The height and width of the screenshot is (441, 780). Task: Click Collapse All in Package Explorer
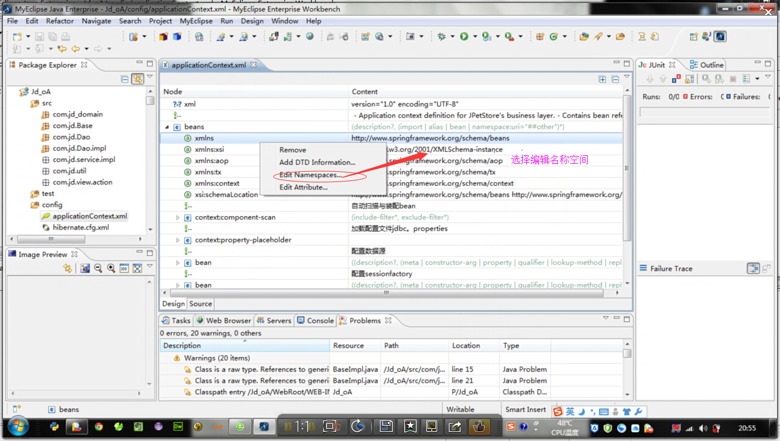(125, 79)
